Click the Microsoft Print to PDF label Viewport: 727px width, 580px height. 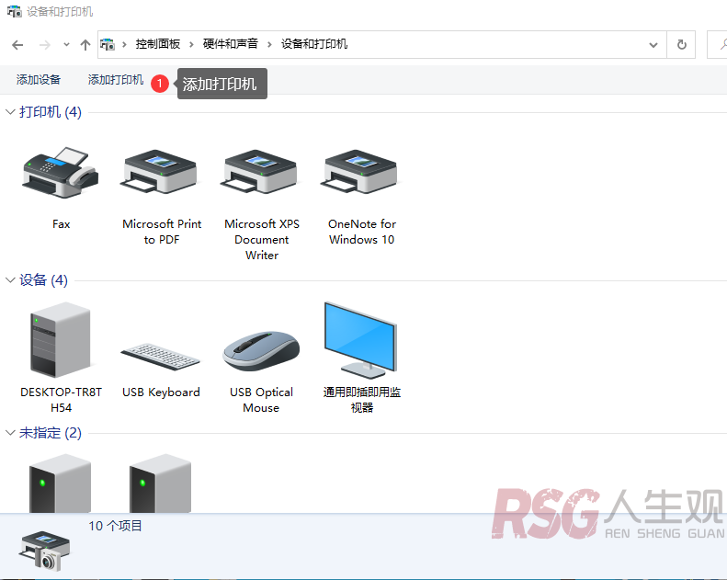click(162, 232)
